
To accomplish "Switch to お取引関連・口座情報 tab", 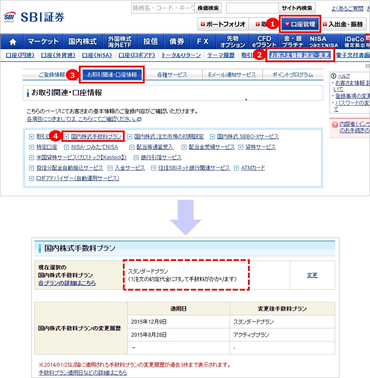I will pyautogui.click(x=112, y=75).
